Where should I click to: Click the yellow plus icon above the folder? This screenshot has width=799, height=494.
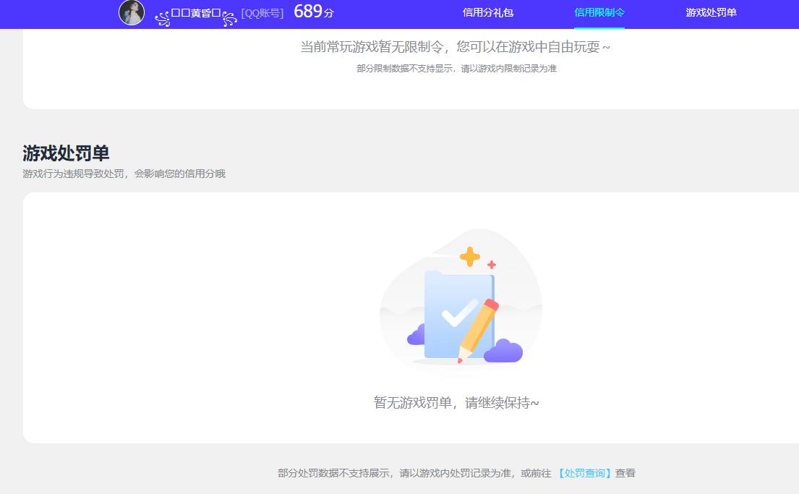(470, 255)
